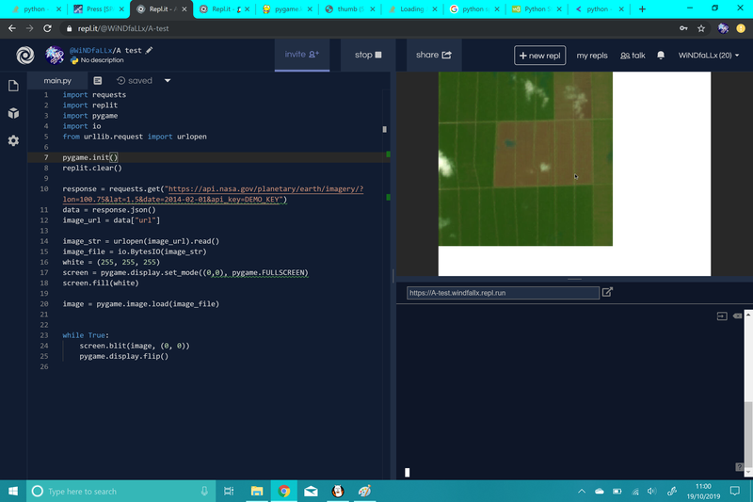Expand the dropdown arrow next to saved
The height and width of the screenshot is (502, 753).
168,81
